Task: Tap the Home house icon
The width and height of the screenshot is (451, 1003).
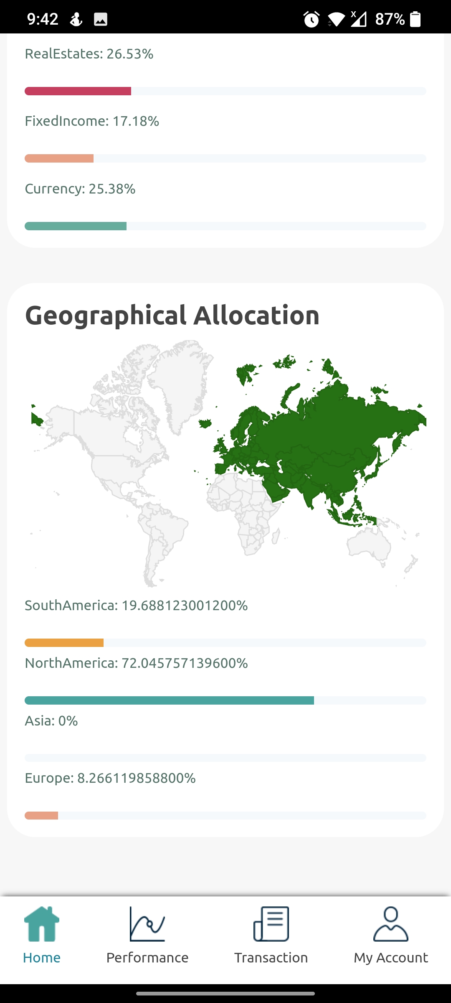Action: point(42,924)
